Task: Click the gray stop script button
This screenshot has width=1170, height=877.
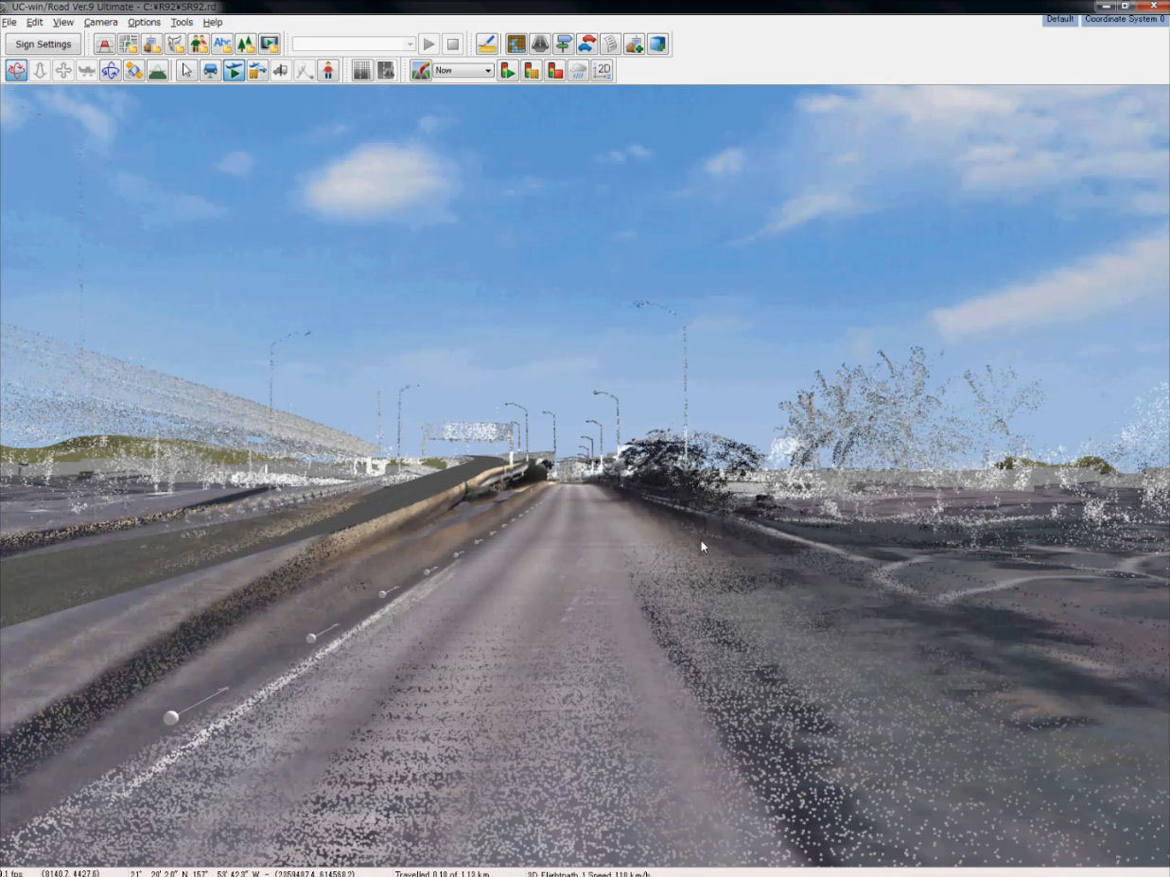Action: click(x=453, y=44)
